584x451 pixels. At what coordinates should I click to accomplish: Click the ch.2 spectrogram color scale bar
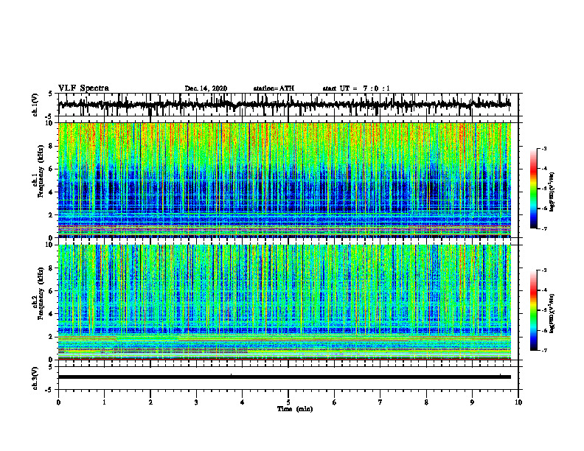(x=534, y=310)
